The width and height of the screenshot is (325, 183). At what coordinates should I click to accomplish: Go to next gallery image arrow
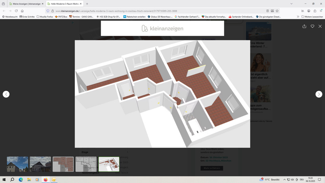pos(319,94)
